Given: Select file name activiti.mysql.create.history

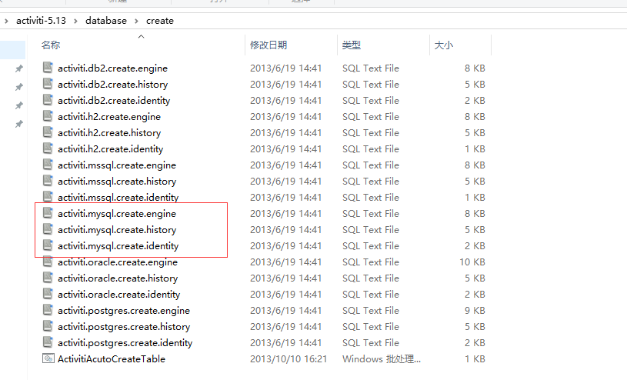Looking at the screenshot, I should tap(117, 230).
